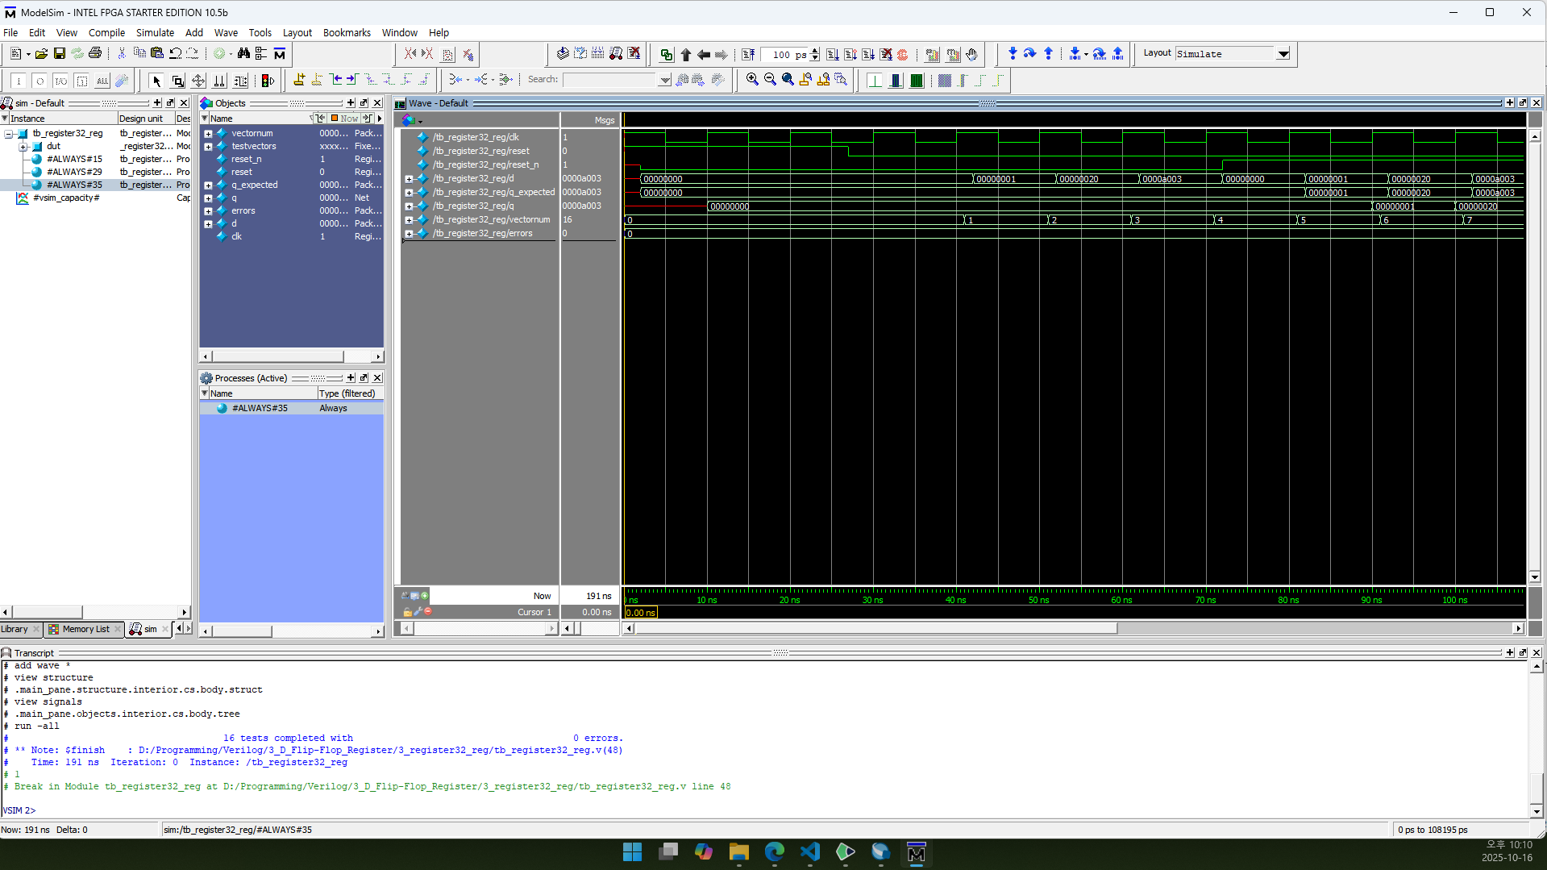Click the Find binoculars icon
Image resolution: width=1547 pixels, height=870 pixels.
coord(243,54)
